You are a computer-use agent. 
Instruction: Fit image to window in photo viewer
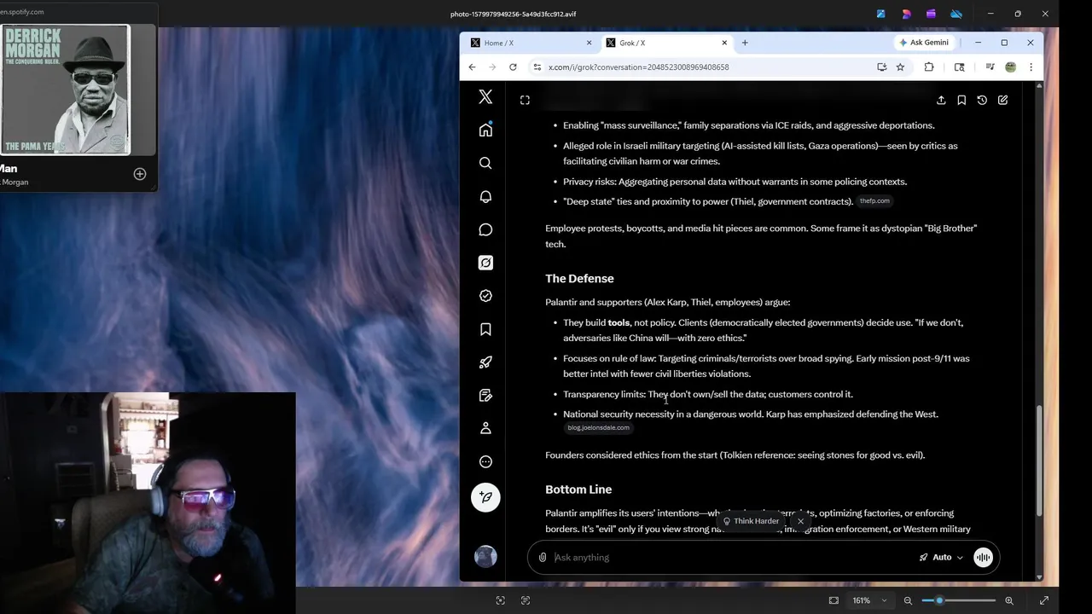coord(834,600)
